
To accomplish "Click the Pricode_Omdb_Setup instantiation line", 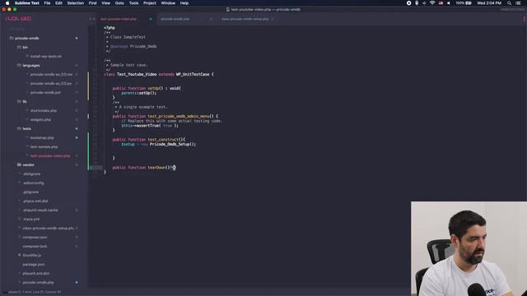I will coord(159,145).
